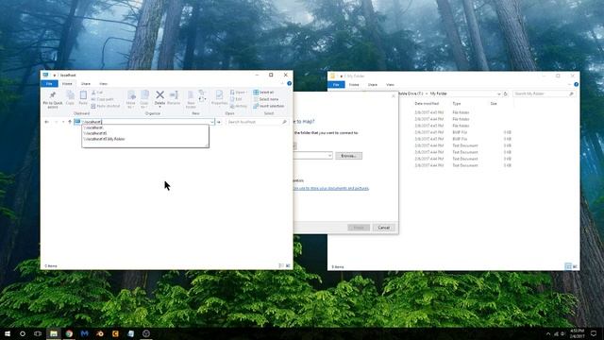
Task: Sort by Type column header
Action: (x=457, y=104)
